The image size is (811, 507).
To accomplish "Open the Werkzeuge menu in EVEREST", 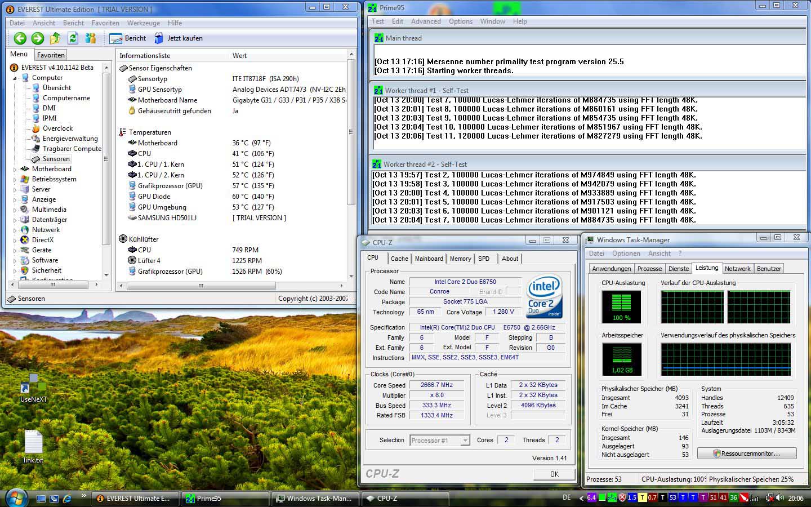I will click(143, 23).
